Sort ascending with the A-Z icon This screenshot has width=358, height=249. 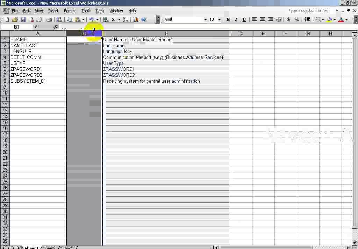click(126, 20)
